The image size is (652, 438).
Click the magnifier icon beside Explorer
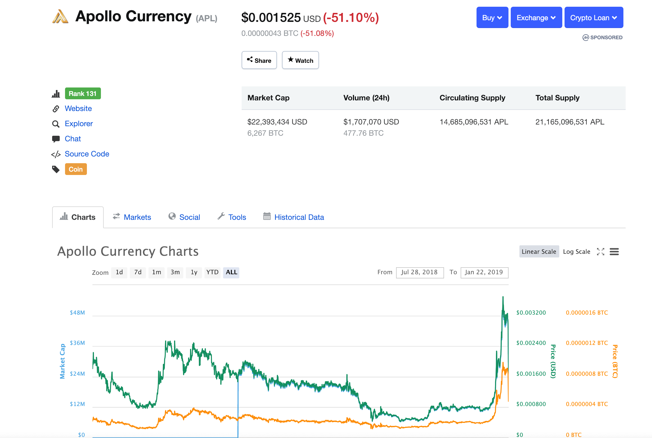pos(56,124)
